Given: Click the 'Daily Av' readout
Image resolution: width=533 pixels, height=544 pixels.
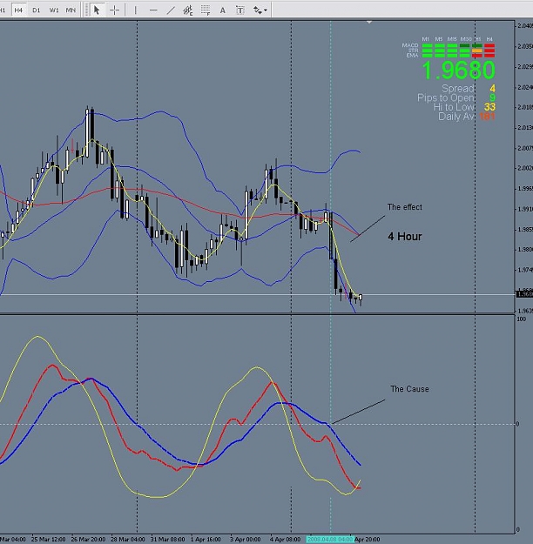Looking at the screenshot, I should [466, 117].
